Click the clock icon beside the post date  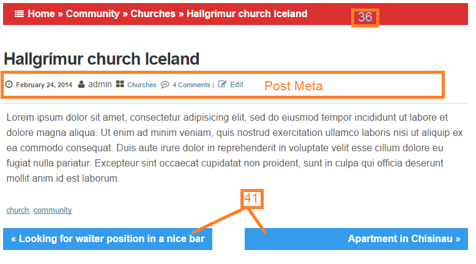pos(9,84)
